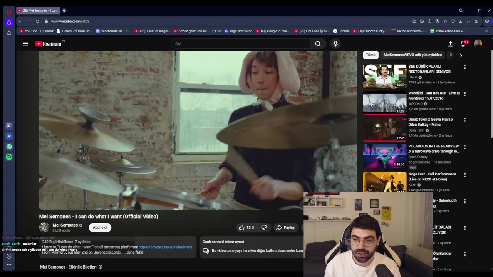Open options for Noga Erez Full Performance video

465,175
